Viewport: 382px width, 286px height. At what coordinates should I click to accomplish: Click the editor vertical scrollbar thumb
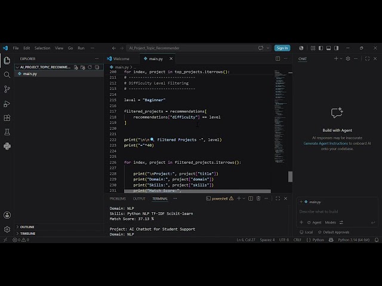pos(290,176)
